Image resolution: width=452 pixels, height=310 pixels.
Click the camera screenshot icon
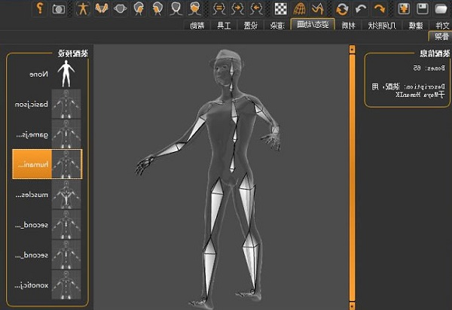59,8
